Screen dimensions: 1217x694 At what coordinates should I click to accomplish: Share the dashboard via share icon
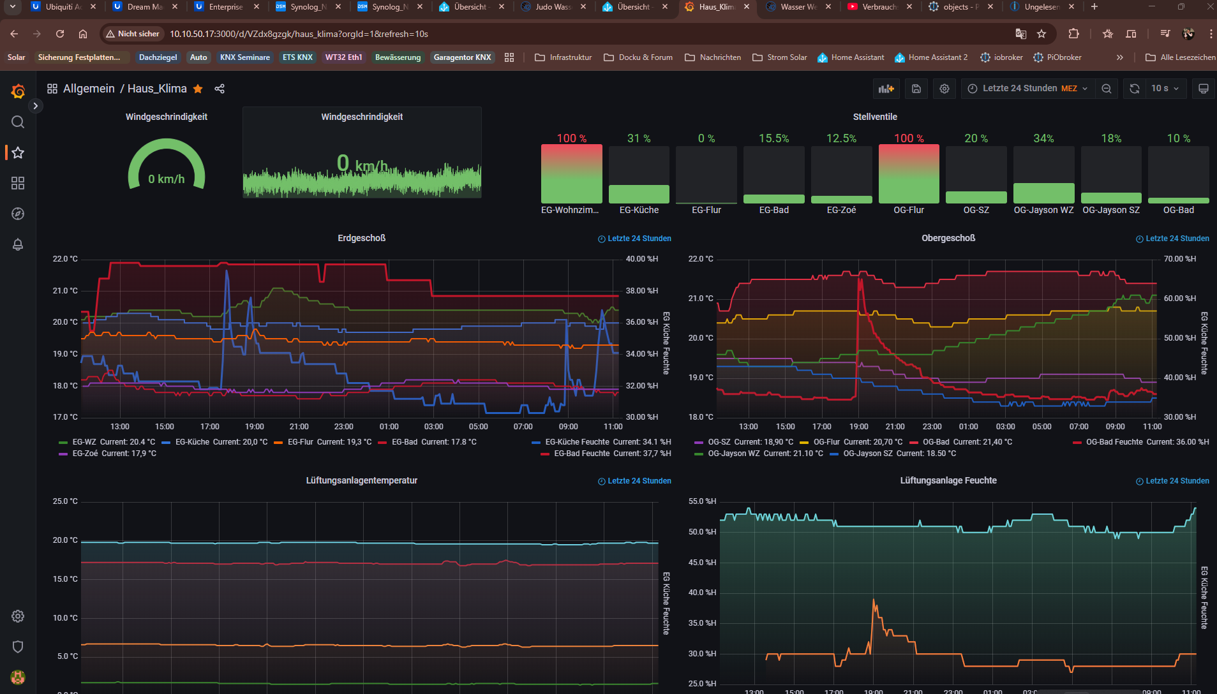click(220, 89)
